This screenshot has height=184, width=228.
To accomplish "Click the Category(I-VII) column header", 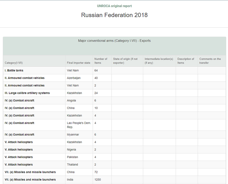I will pos(14,63).
